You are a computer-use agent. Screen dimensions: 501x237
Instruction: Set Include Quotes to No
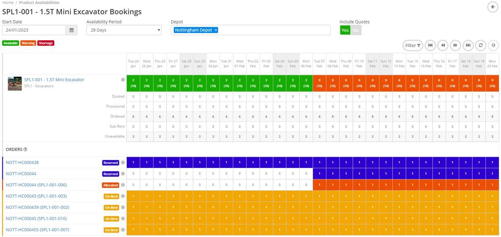(x=356, y=30)
